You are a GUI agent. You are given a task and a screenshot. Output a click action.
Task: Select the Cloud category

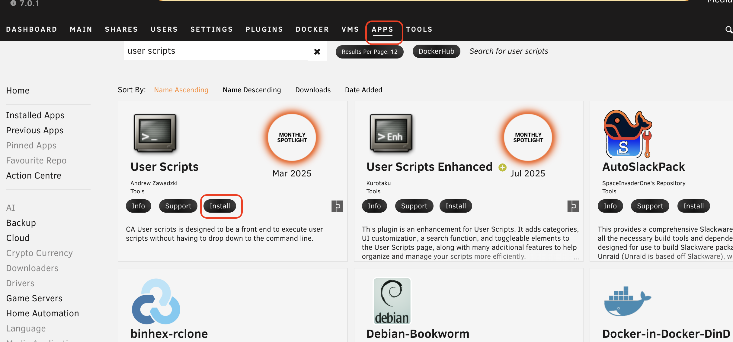click(x=18, y=238)
